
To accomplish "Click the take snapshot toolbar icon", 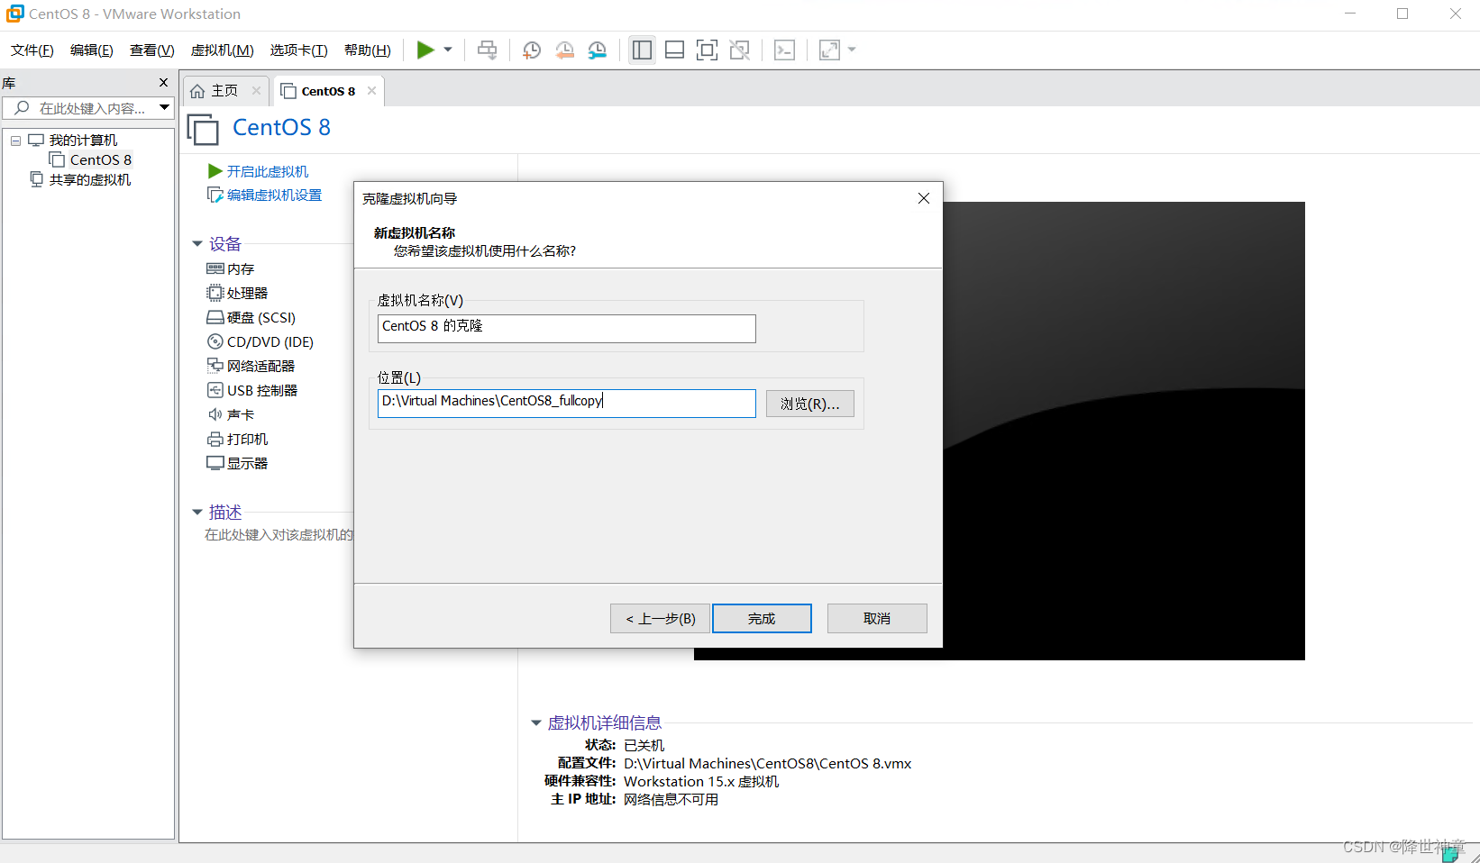I will (x=532, y=50).
